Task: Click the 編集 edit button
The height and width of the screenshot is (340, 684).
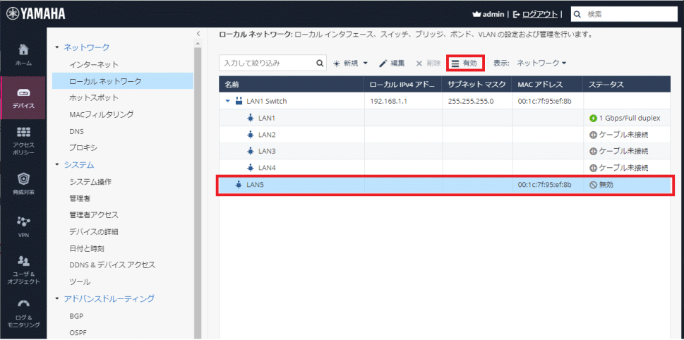Action: (392, 63)
